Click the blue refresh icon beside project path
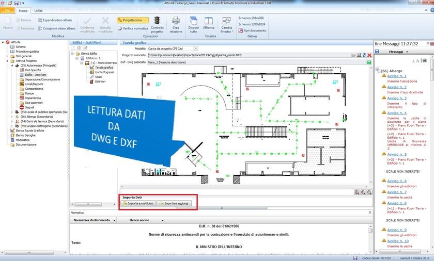 coord(365,55)
